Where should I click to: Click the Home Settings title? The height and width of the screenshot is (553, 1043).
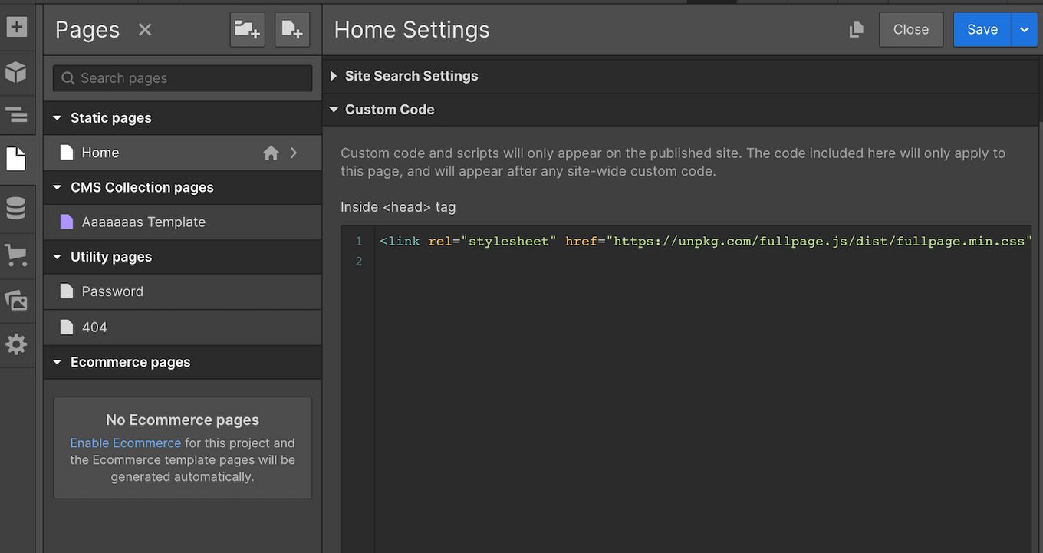coord(412,30)
